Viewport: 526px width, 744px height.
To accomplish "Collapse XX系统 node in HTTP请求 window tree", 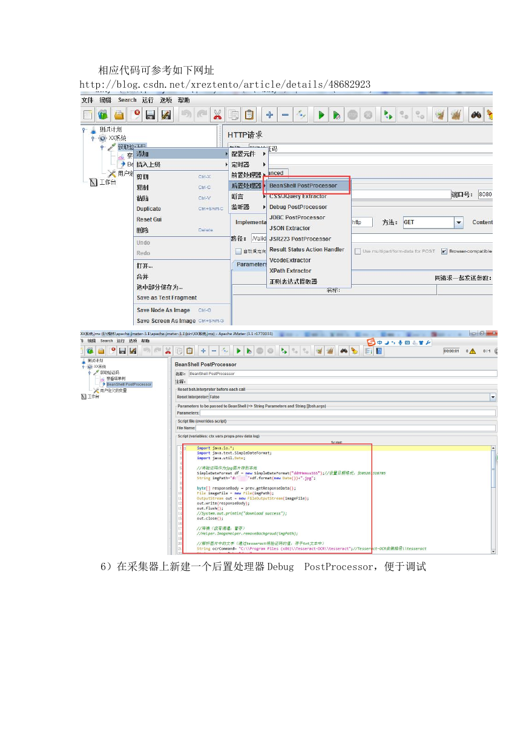I will (92, 138).
